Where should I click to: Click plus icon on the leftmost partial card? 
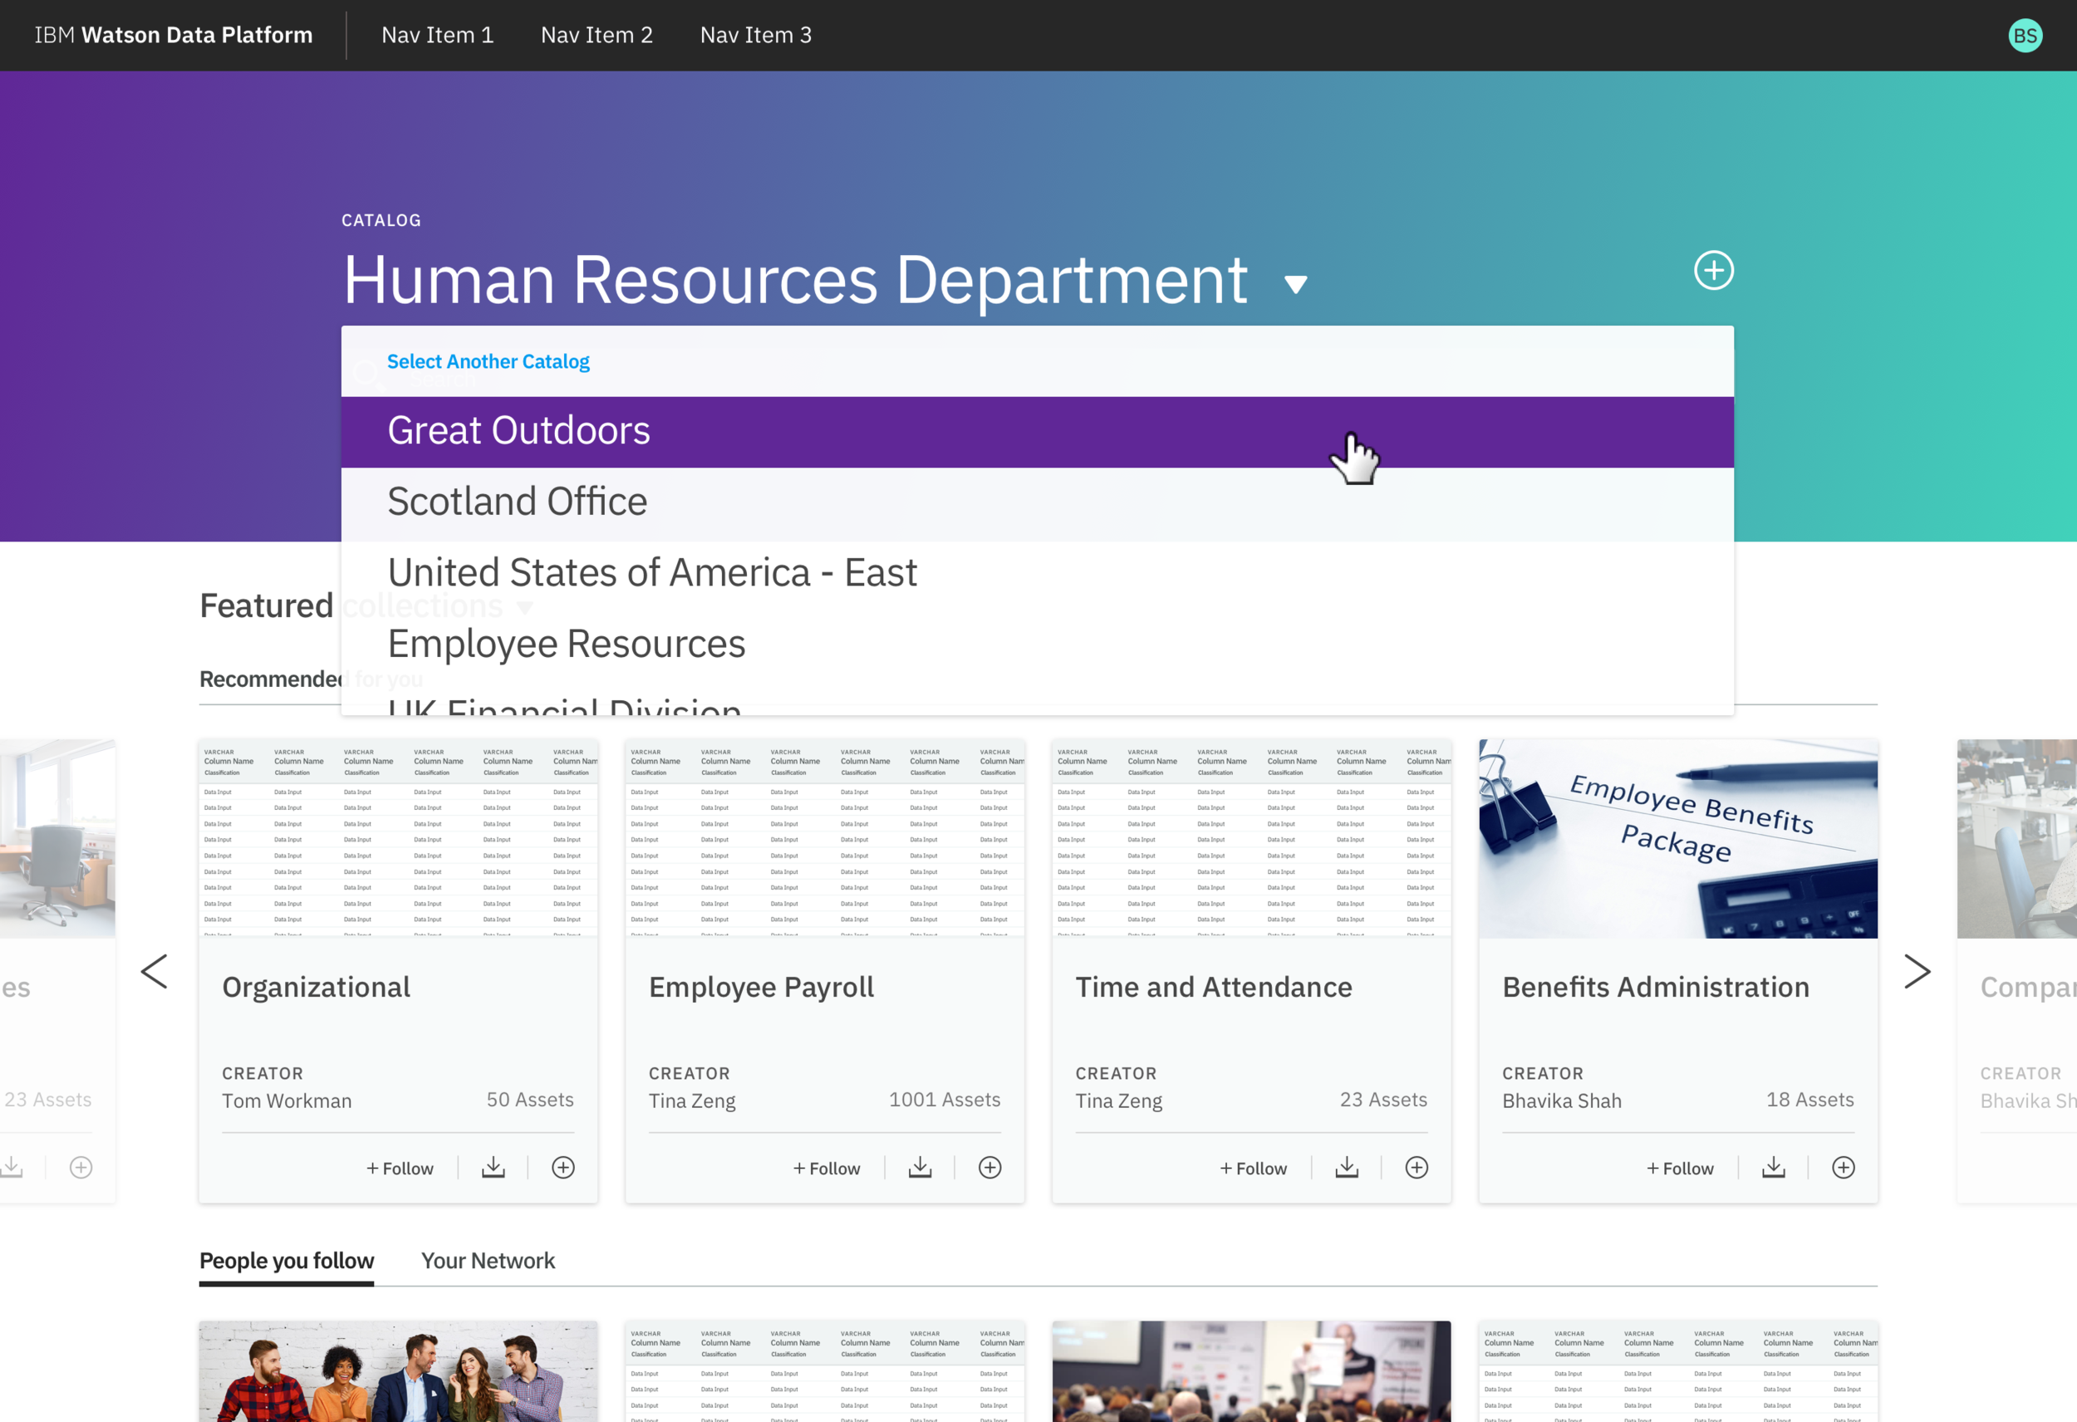pos(81,1167)
